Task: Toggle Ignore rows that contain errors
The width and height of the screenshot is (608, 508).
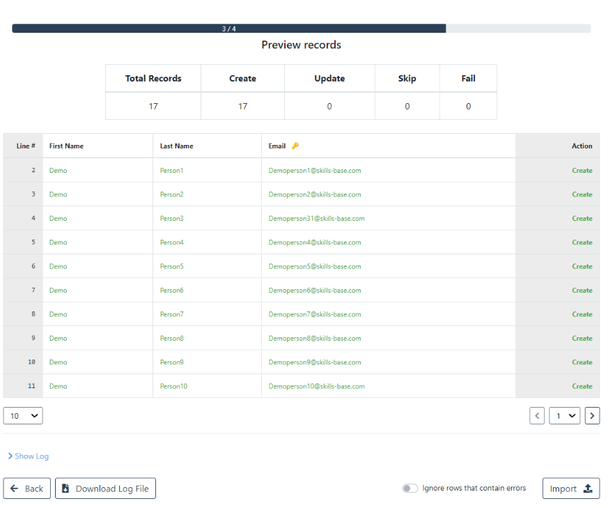Action: pos(410,488)
